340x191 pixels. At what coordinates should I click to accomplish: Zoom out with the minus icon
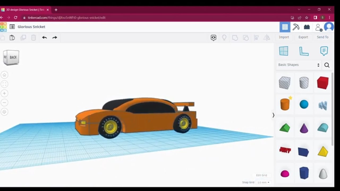click(x=4, y=102)
